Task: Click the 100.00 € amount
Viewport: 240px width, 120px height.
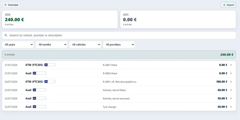Action: 222,82
